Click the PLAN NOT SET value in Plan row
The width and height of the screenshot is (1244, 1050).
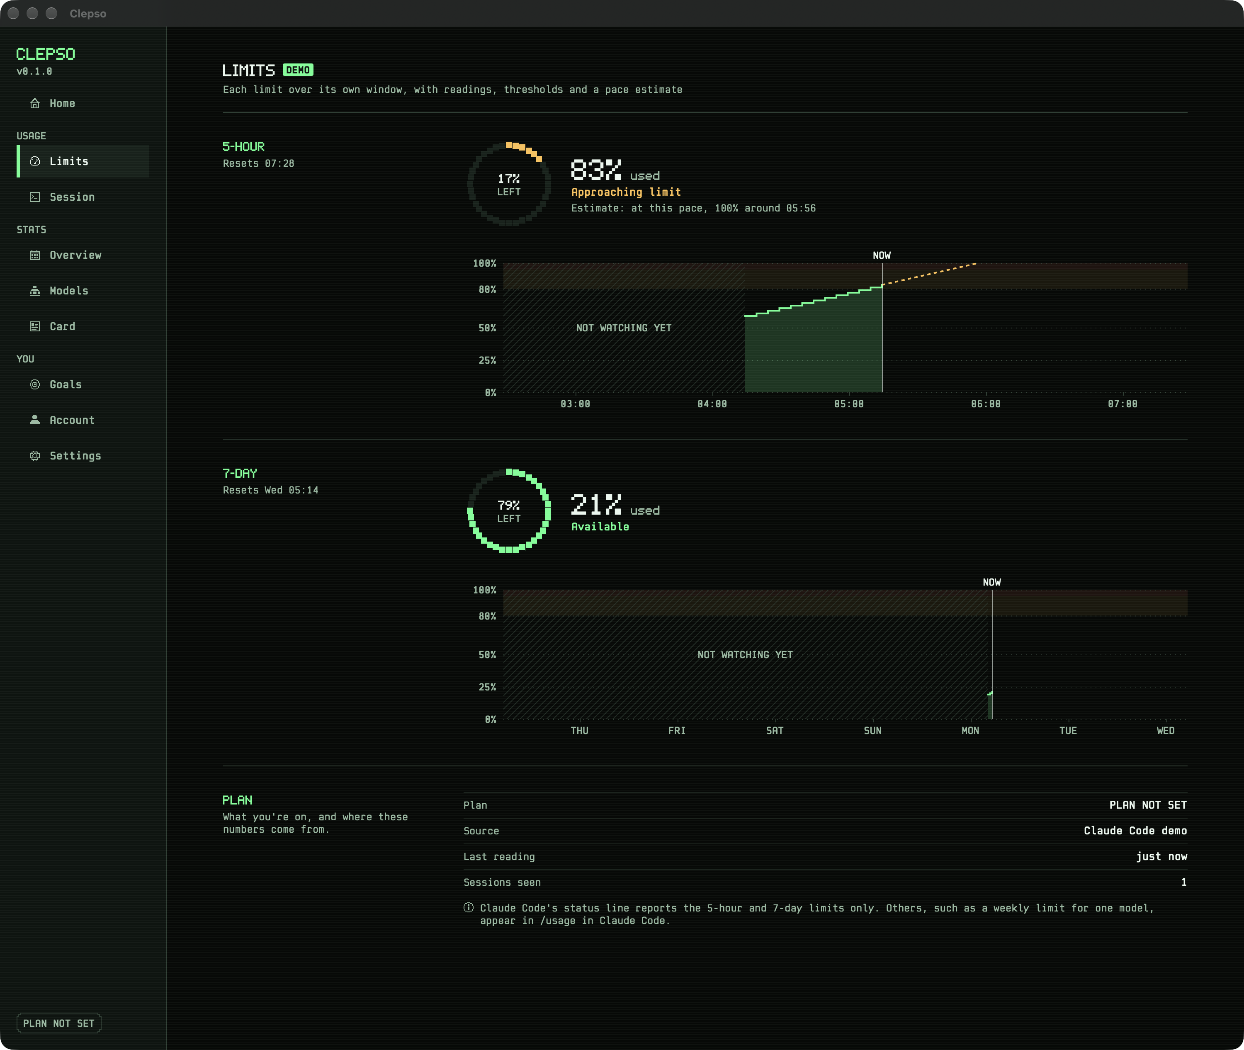click(x=1148, y=805)
